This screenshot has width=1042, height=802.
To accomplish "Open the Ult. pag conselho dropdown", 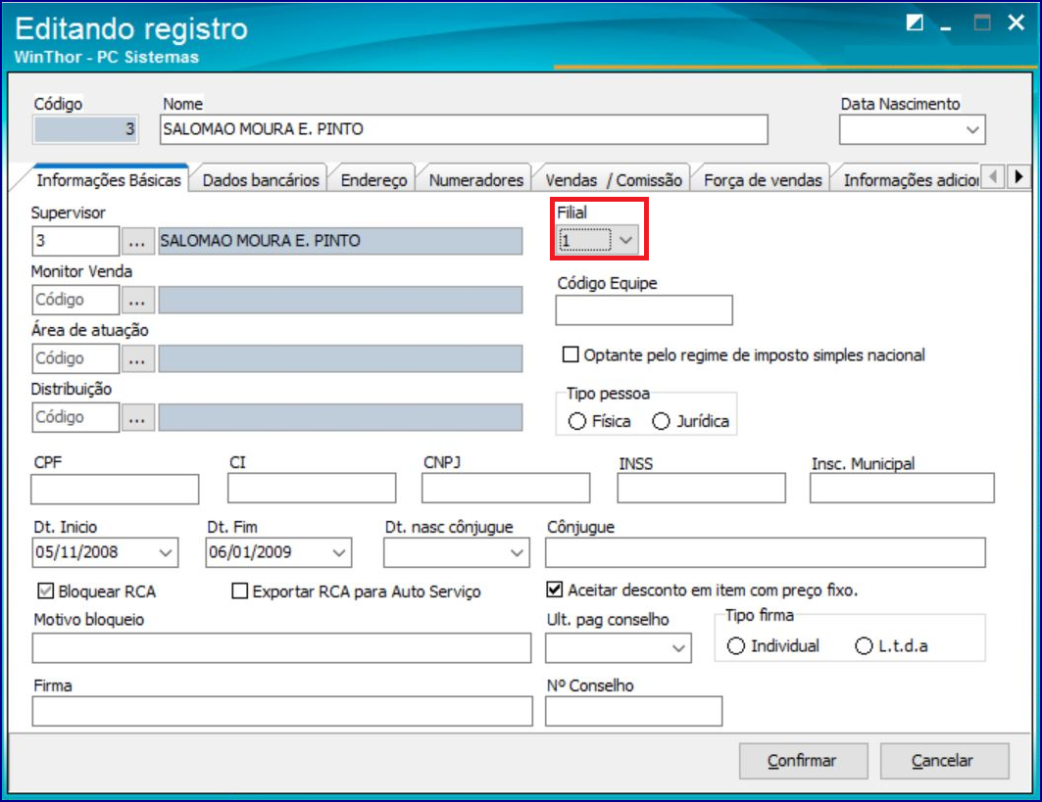I will pos(678,648).
